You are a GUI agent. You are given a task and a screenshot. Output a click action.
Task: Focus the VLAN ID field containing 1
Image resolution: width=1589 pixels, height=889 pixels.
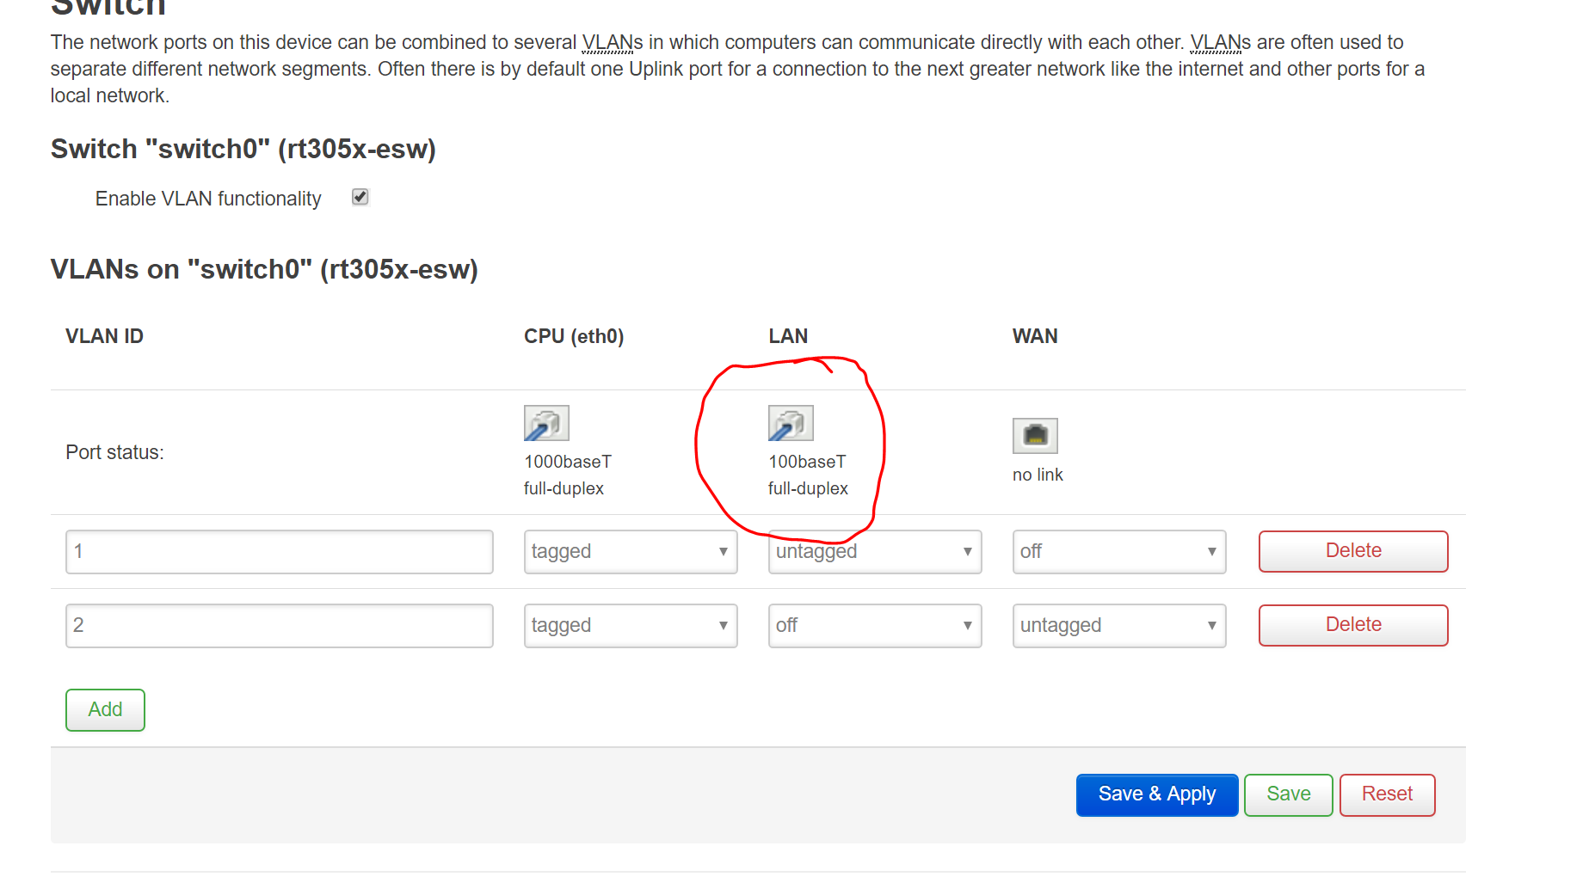(279, 552)
